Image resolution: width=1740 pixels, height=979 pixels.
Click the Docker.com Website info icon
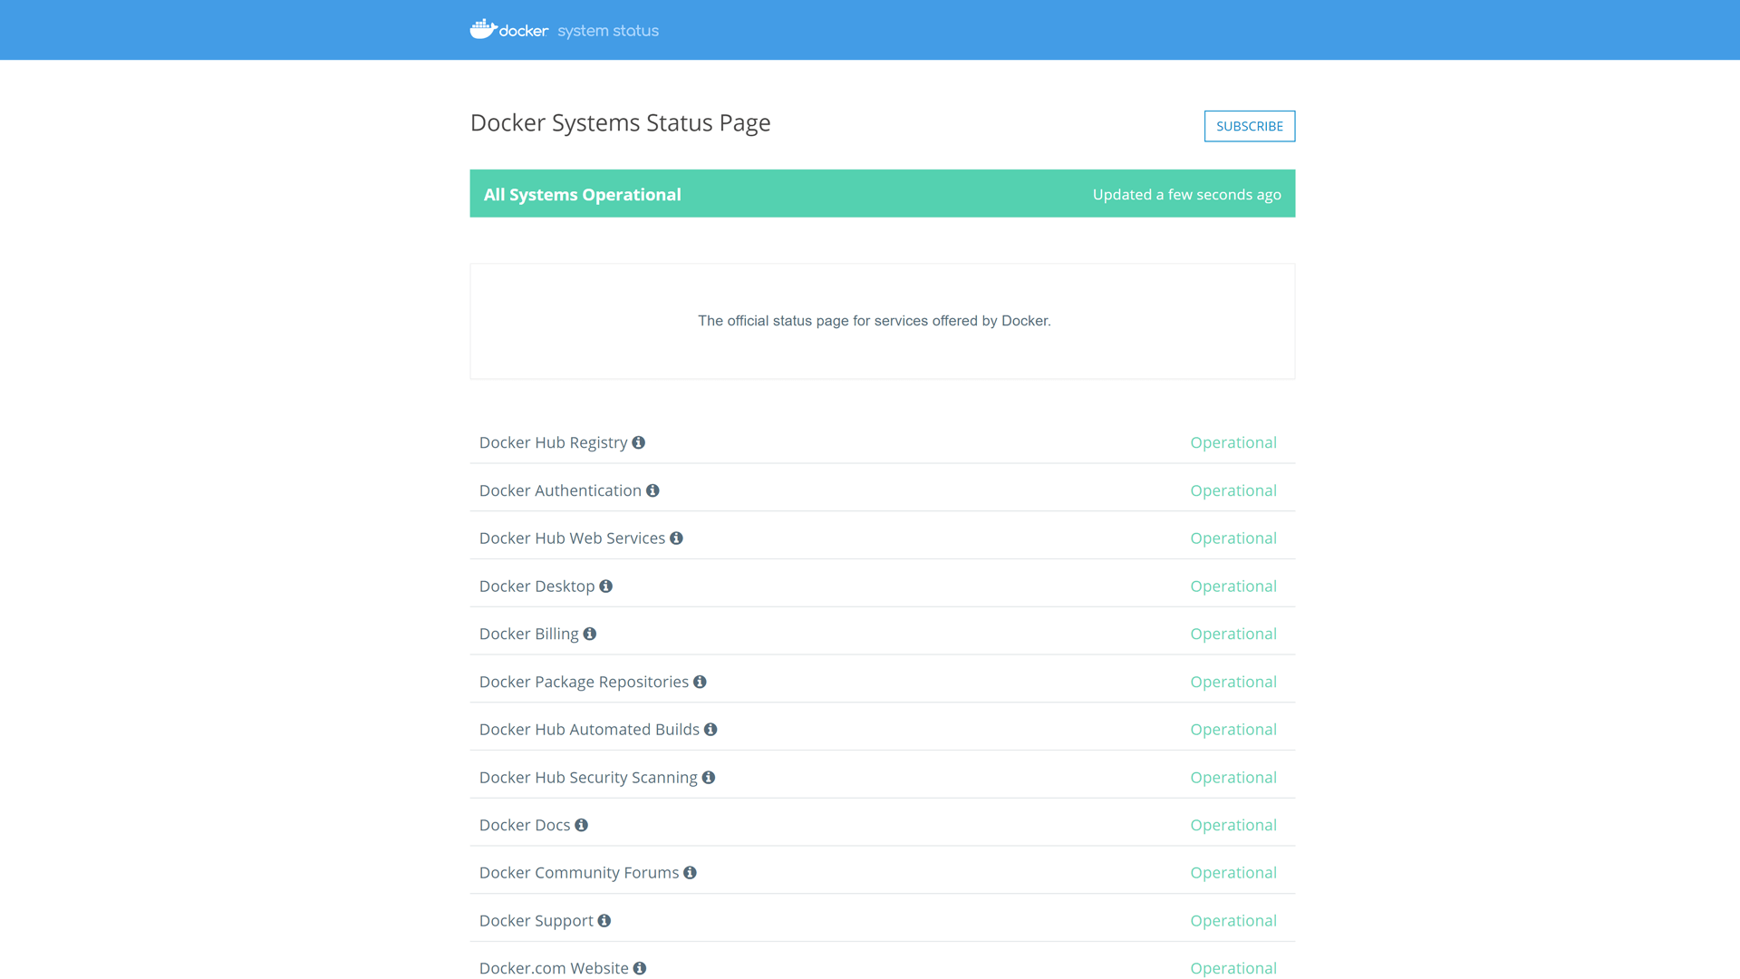point(639,967)
